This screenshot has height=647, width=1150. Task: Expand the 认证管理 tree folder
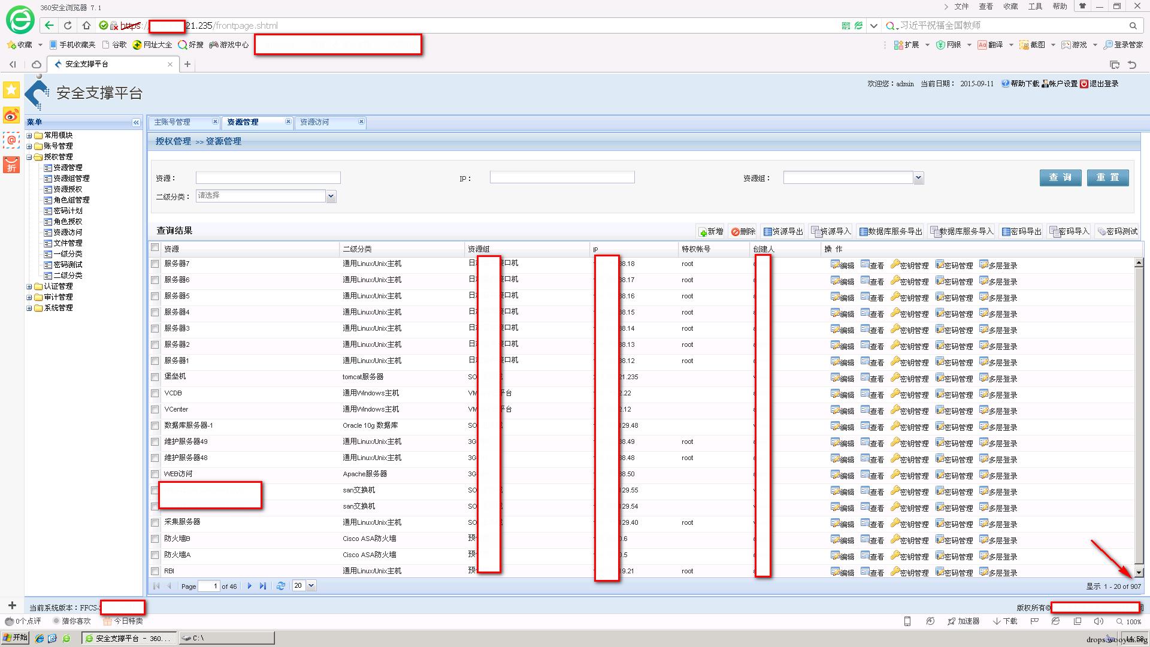point(29,286)
